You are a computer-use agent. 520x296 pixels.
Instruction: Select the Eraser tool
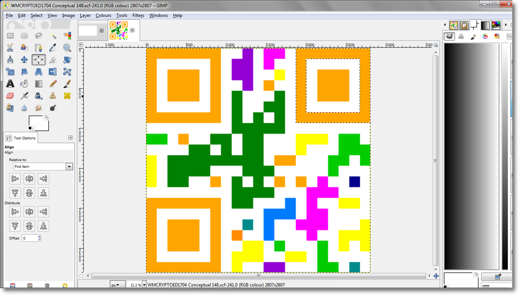coord(10,96)
